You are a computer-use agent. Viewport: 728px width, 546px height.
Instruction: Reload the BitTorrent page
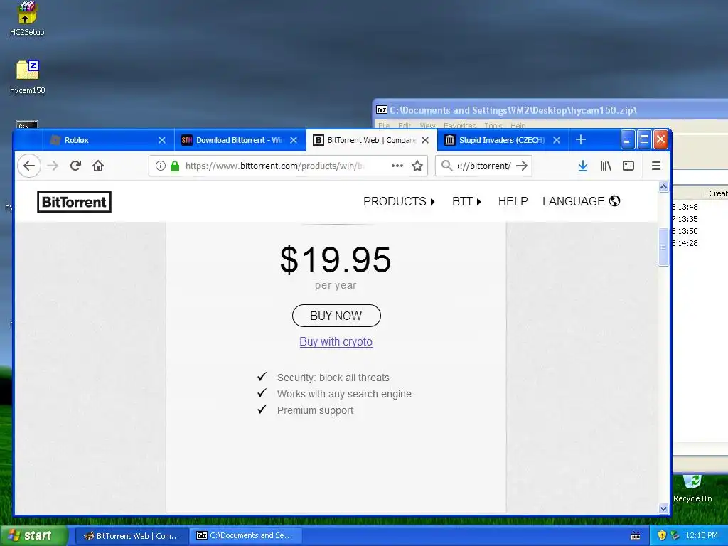[75, 166]
